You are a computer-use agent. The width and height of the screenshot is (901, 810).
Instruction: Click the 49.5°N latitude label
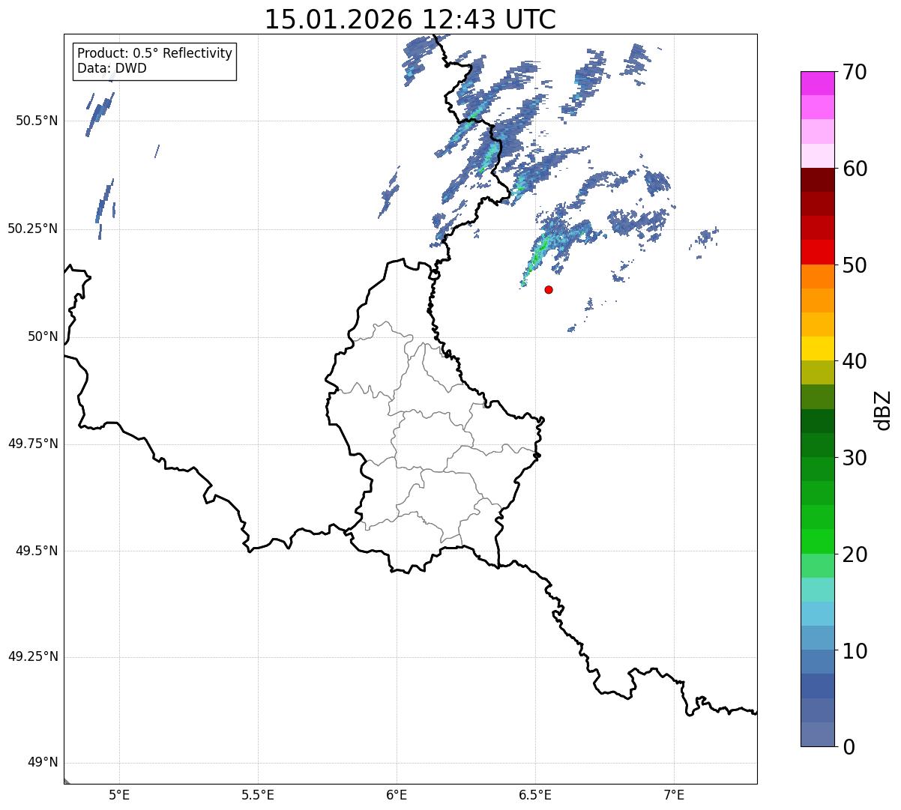click(37, 551)
